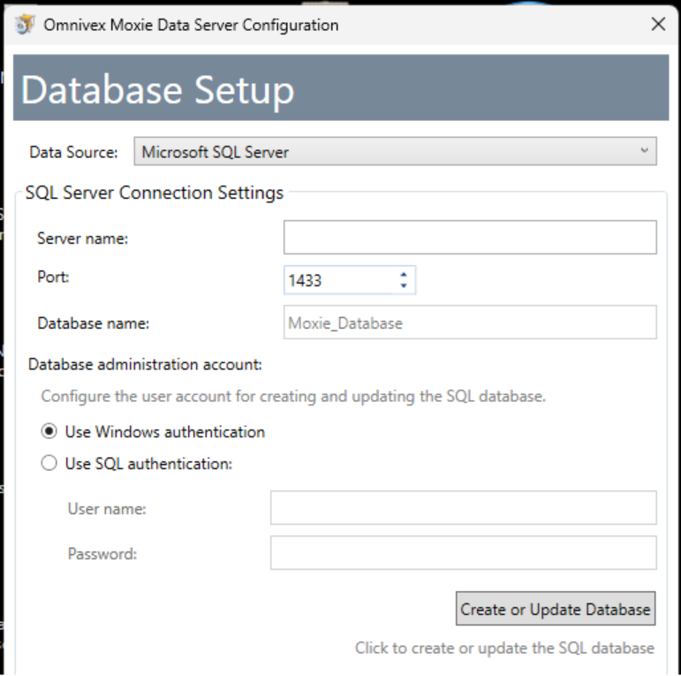Focus the Server name text field
This screenshot has height=676, width=681.
[469, 238]
